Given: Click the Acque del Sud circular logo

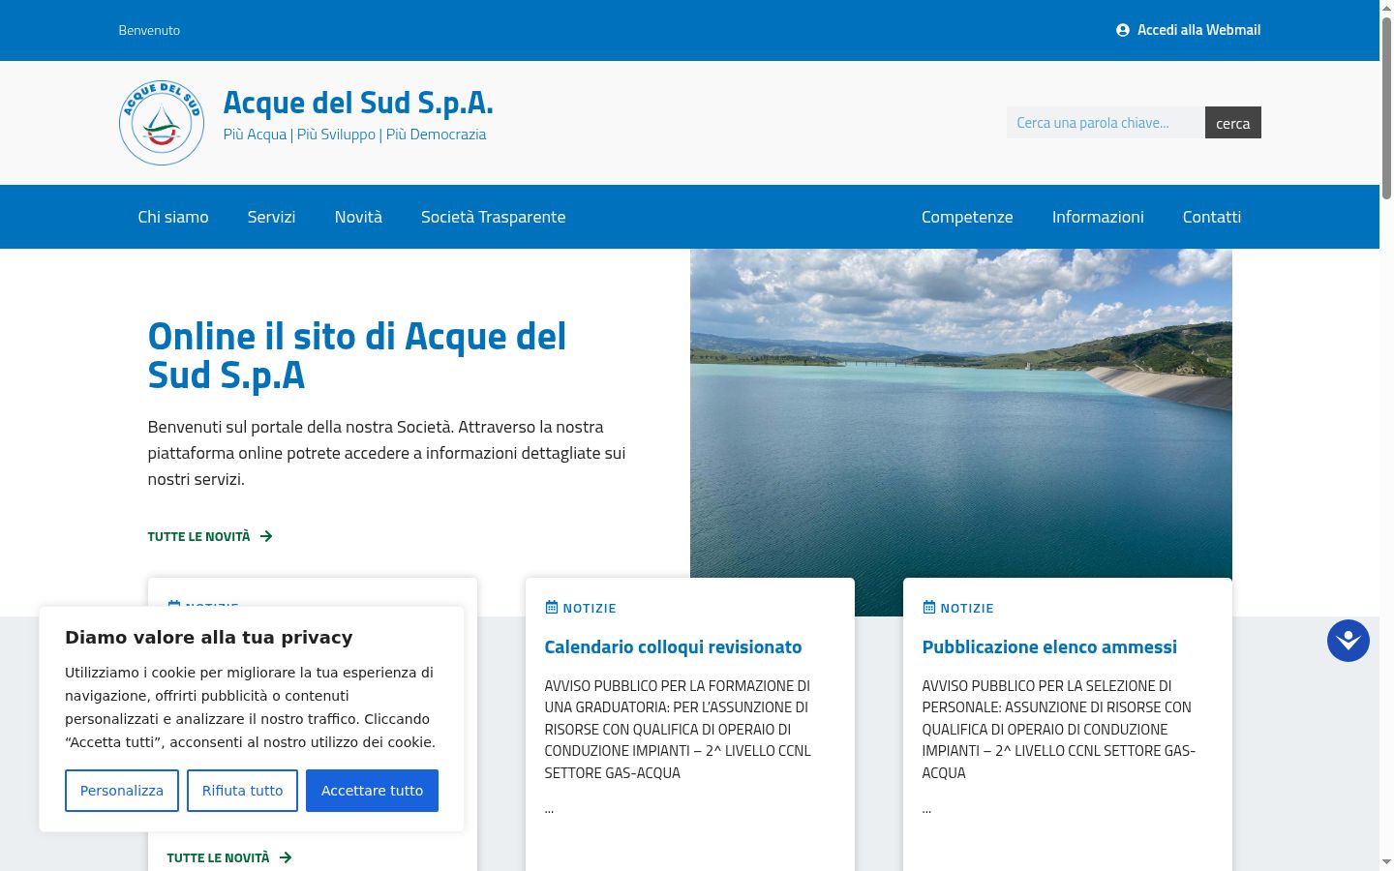Looking at the screenshot, I should click(x=162, y=123).
